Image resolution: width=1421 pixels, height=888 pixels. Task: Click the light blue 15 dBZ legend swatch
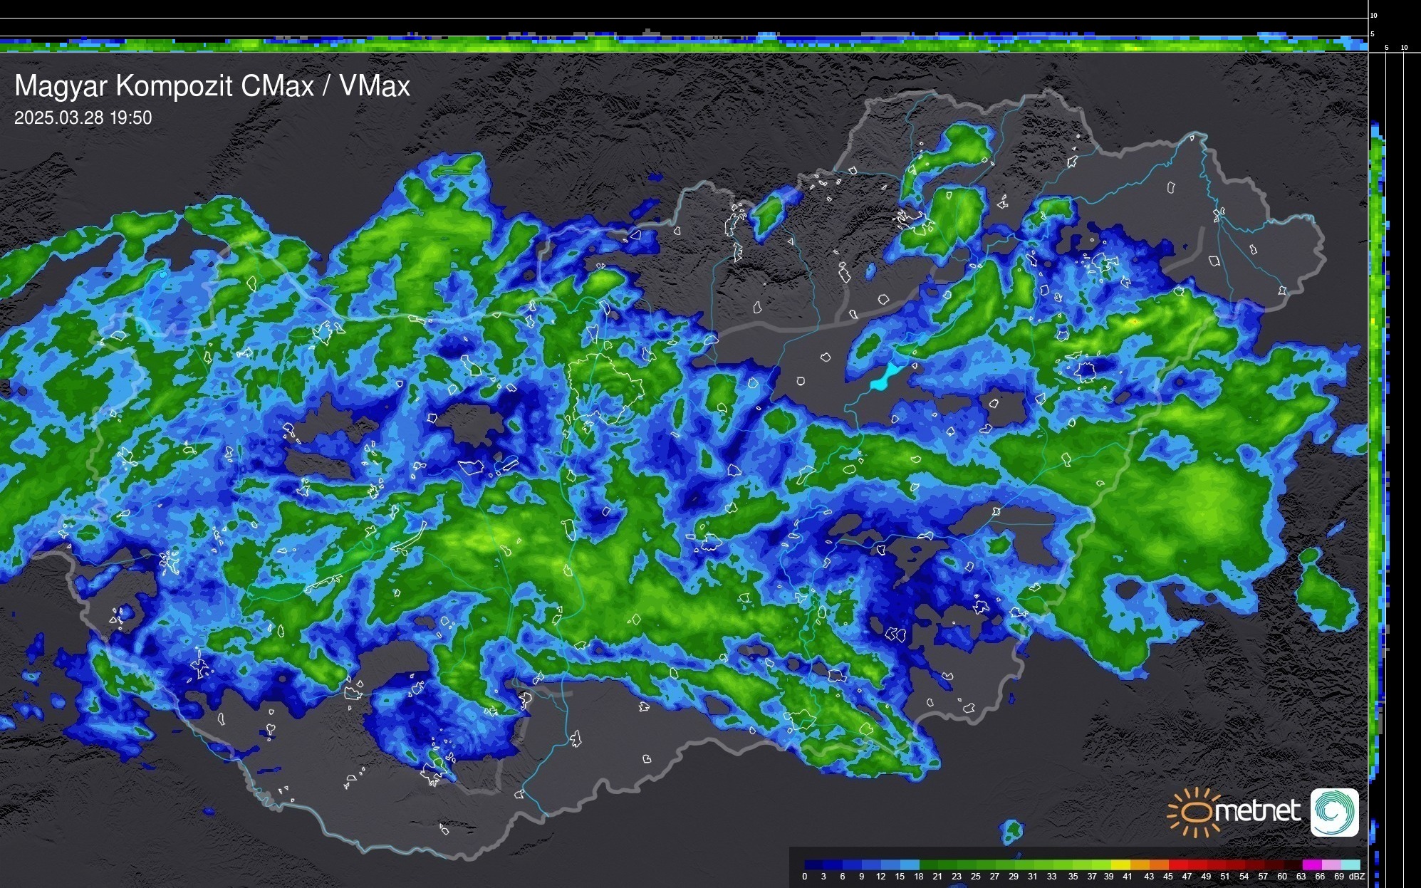[x=910, y=865]
